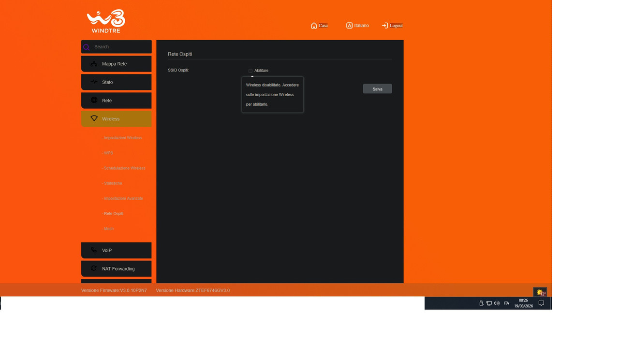Image resolution: width=619 pixels, height=348 pixels.
Task: Click the WINDTRE logo
Action: pos(106,21)
